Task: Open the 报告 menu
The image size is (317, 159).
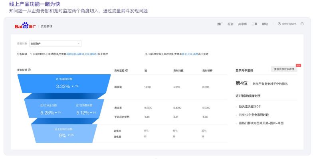Action: coord(230,24)
